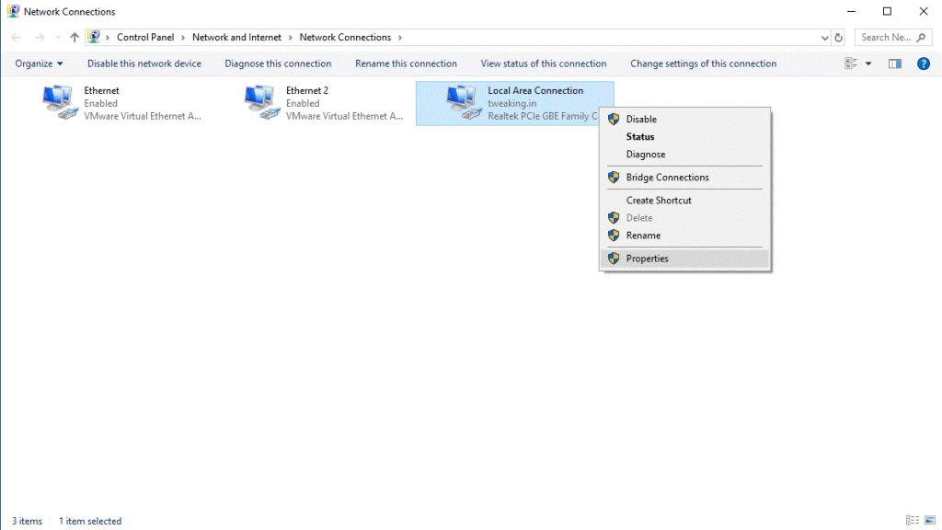This screenshot has height=530, width=942.
Task: Choose Create Shortcut in the context menu
Action: tap(684, 200)
